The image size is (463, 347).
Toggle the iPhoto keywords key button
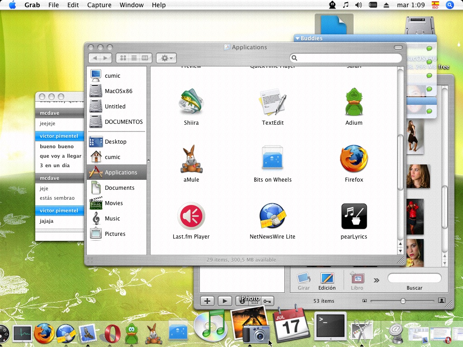pos(268,301)
